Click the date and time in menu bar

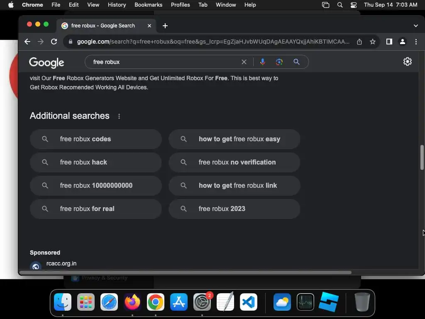[x=390, y=5]
